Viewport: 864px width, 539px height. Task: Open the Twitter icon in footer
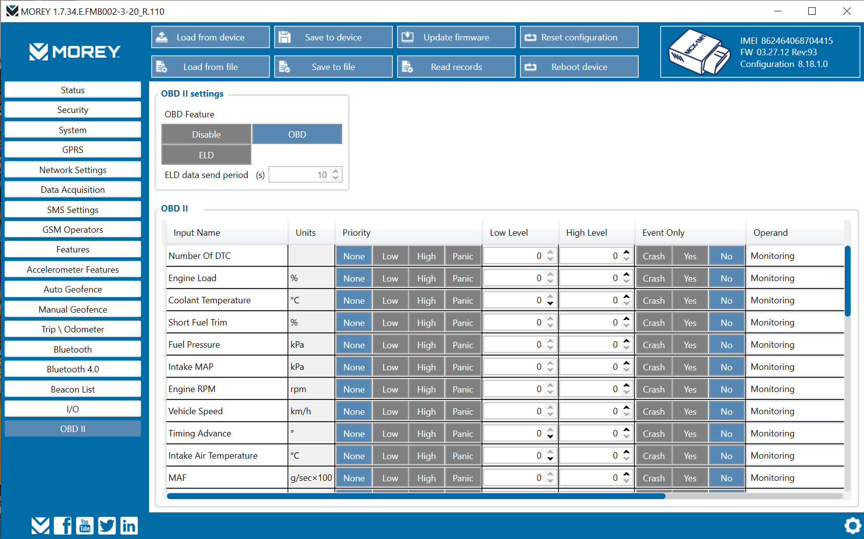tap(107, 526)
